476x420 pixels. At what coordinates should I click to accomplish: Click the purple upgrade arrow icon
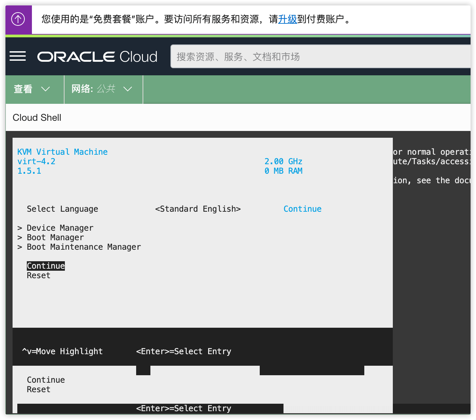coord(18,19)
